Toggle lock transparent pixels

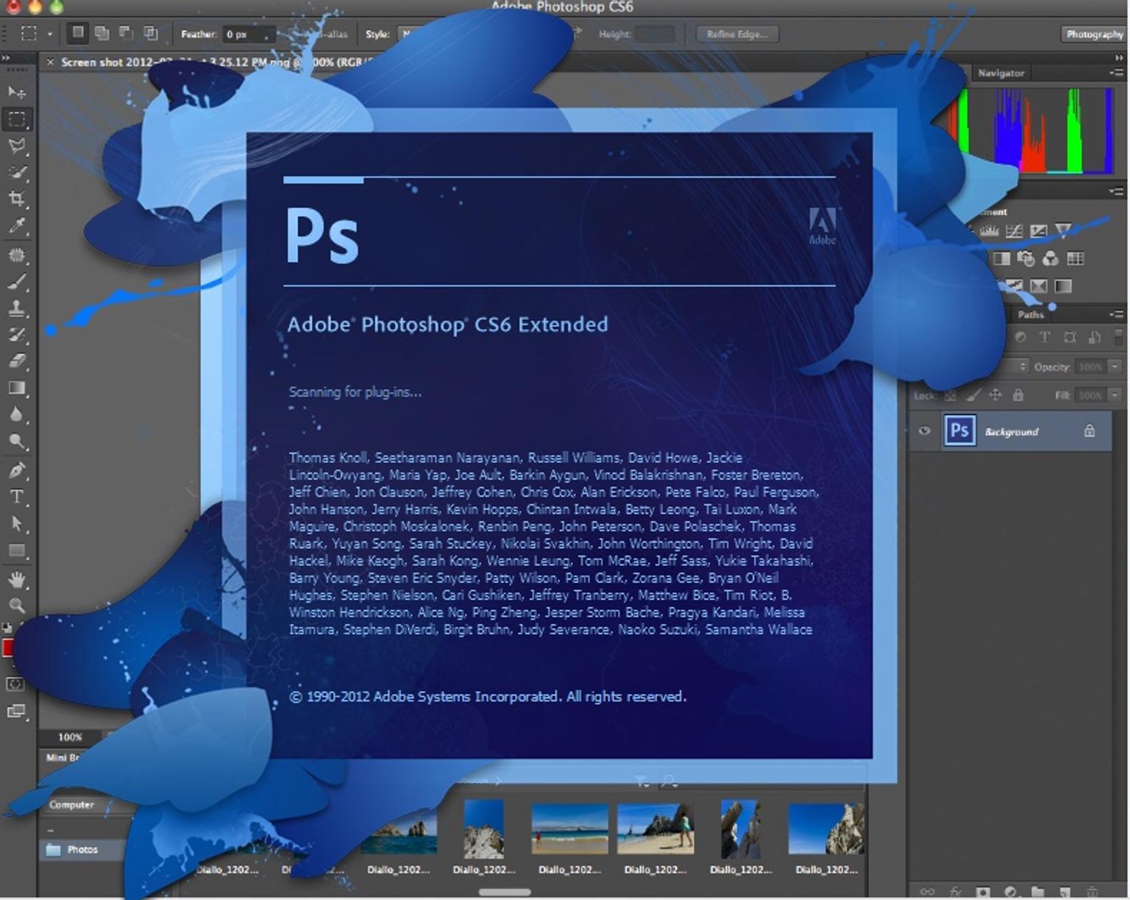click(950, 395)
